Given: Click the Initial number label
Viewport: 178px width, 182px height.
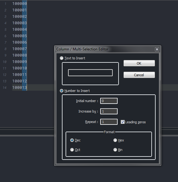Looking at the screenshot, I should (x=87, y=101).
